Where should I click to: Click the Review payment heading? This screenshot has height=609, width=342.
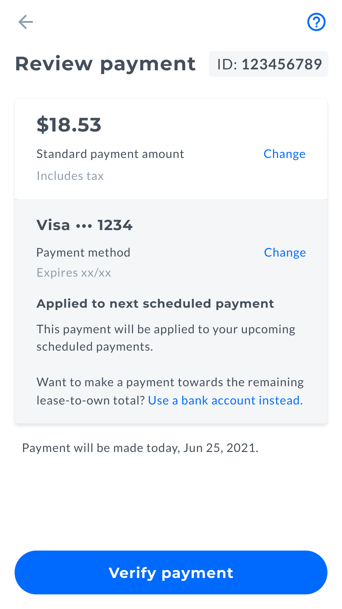[105, 64]
